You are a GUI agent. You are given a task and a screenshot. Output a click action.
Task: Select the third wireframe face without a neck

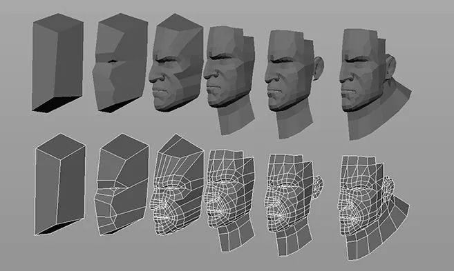click(177, 184)
